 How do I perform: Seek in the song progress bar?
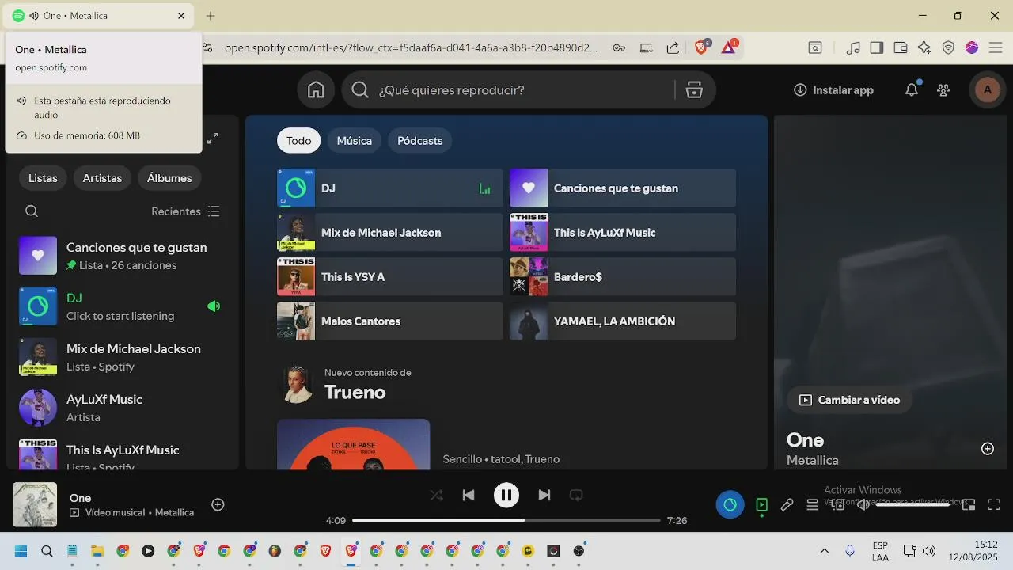tap(506, 520)
